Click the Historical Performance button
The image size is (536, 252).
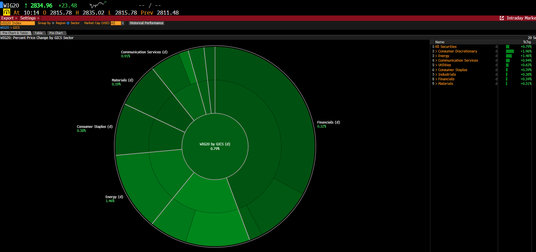point(147,23)
